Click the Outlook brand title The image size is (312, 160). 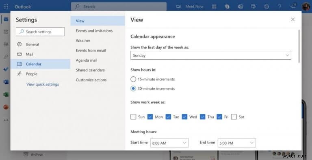pyautogui.click(x=23, y=6)
